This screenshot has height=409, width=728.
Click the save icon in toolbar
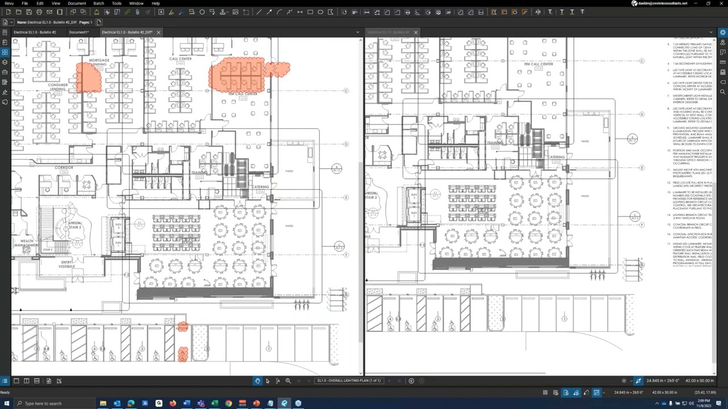pos(29,12)
